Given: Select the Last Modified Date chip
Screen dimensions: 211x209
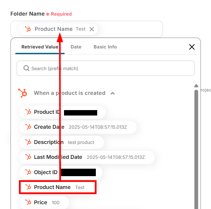Looking at the screenshot, I should [87, 157].
